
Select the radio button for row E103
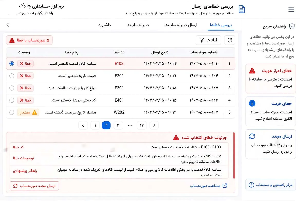coord(12,63)
